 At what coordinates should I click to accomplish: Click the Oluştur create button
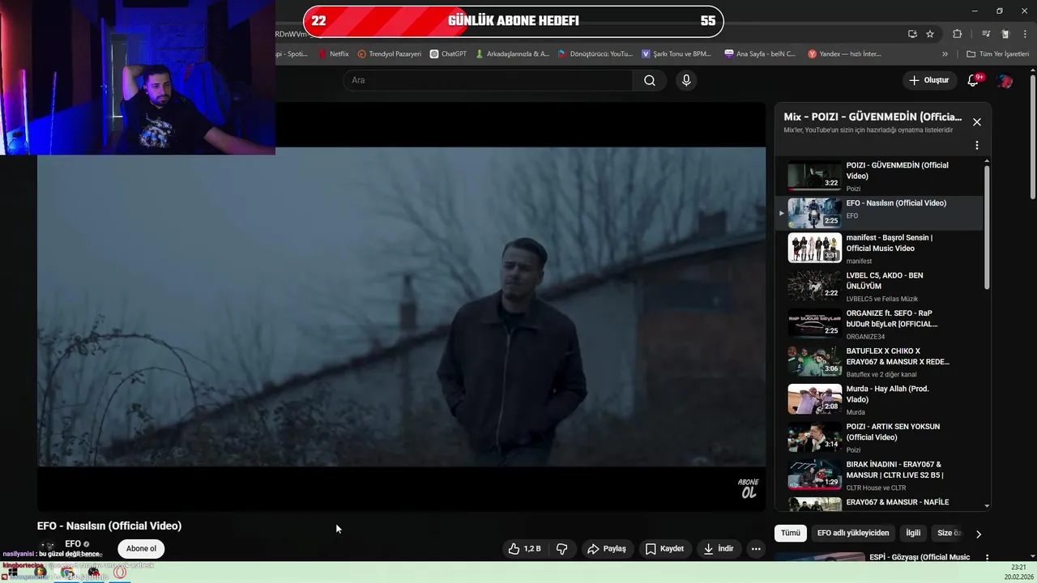point(929,80)
